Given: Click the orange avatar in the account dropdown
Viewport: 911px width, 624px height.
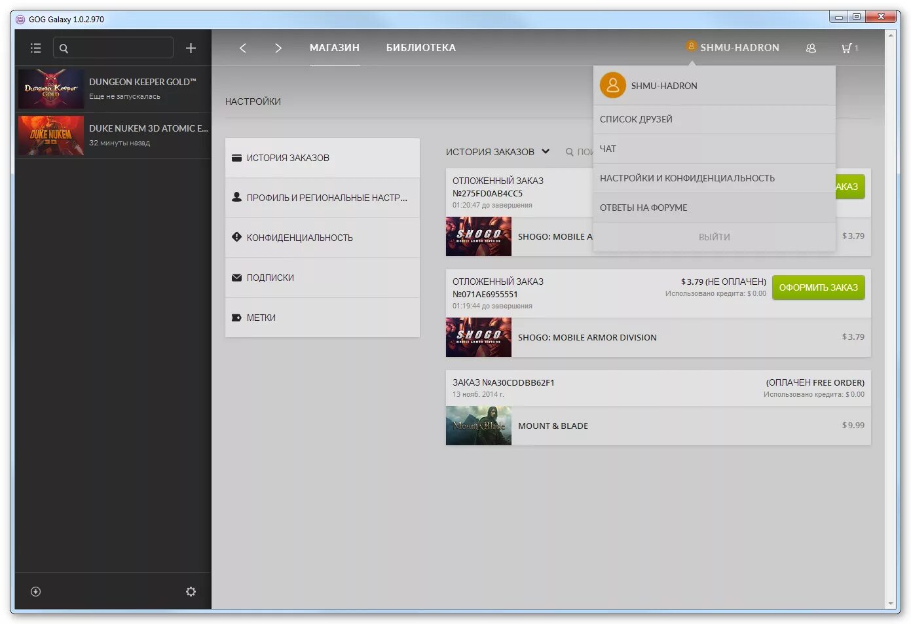Looking at the screenshot, I should coord(613,85).
